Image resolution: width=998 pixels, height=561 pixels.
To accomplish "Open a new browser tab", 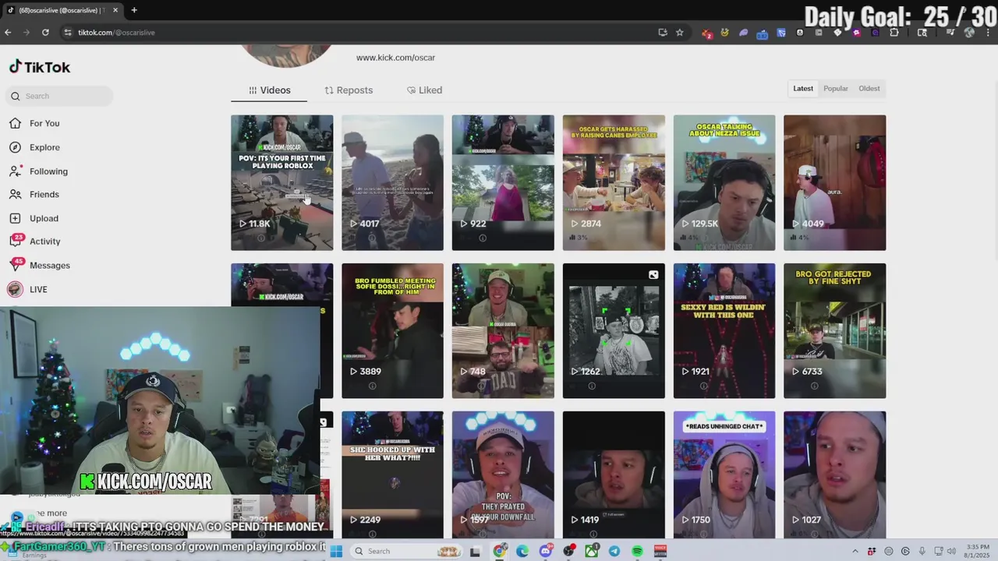I will (134, 10).
